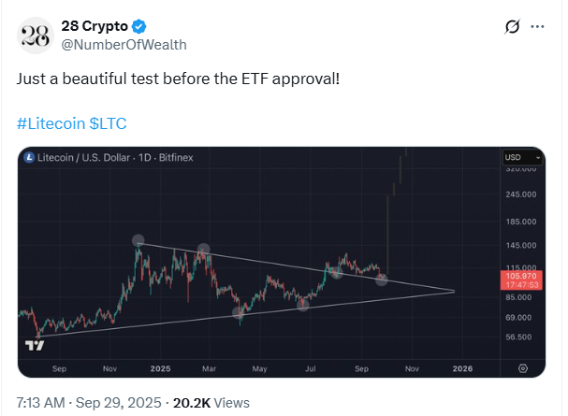Viewport: 568px width, 416px height.
Task: Click the Litecoin logo in the chart header
Action: click(29, 157)
